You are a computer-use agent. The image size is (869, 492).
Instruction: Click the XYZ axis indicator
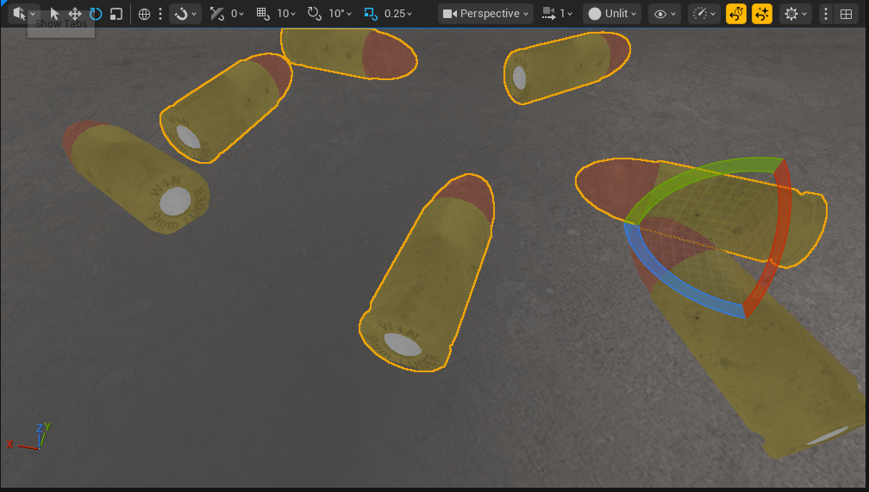(x=28, y=437)
